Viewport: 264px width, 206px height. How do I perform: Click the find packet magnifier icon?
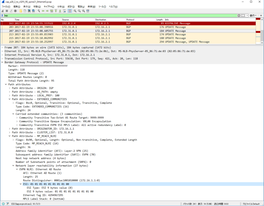tap(39, 11)
